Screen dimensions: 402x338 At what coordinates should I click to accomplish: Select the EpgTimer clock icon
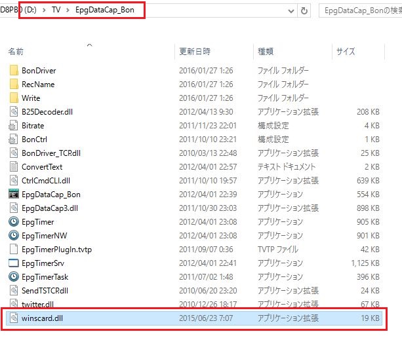pyautogui.click(x=14, y=222)
